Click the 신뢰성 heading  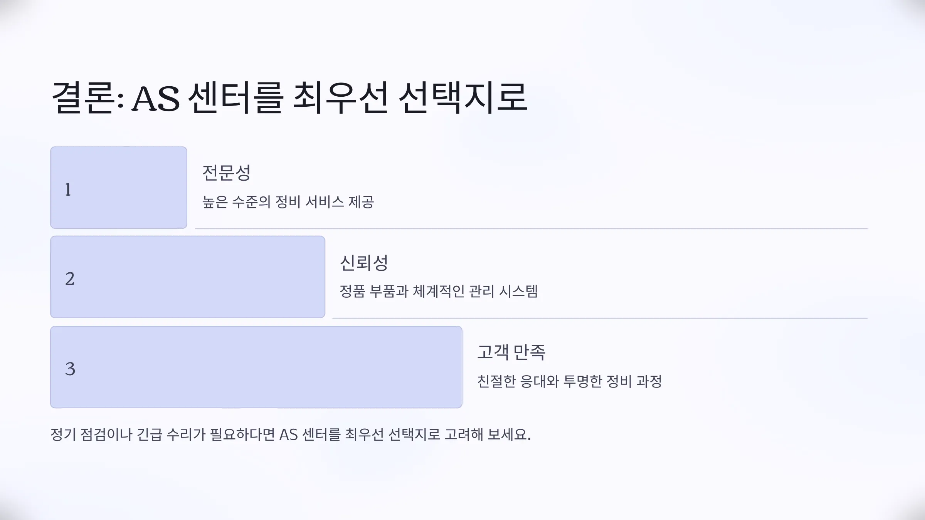point(364,263)
